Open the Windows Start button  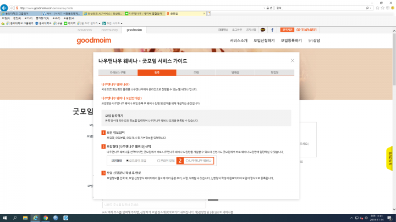(x=4, y=218)
